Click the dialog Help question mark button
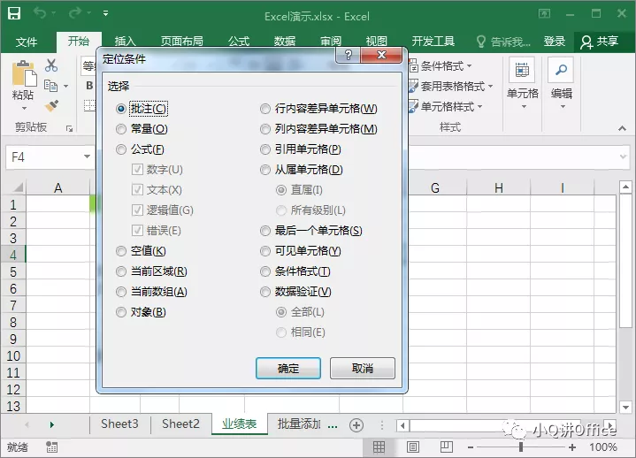Viewport: 636px width, 458px height. click(348, 55)
